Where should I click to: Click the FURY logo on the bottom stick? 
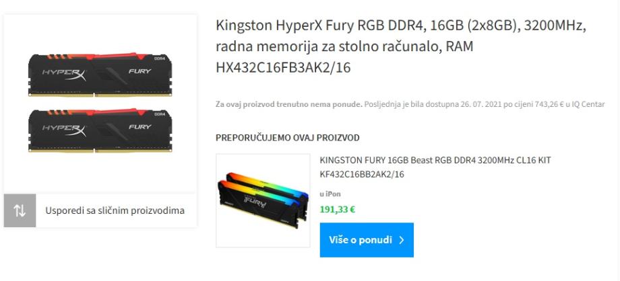[140, 126]
